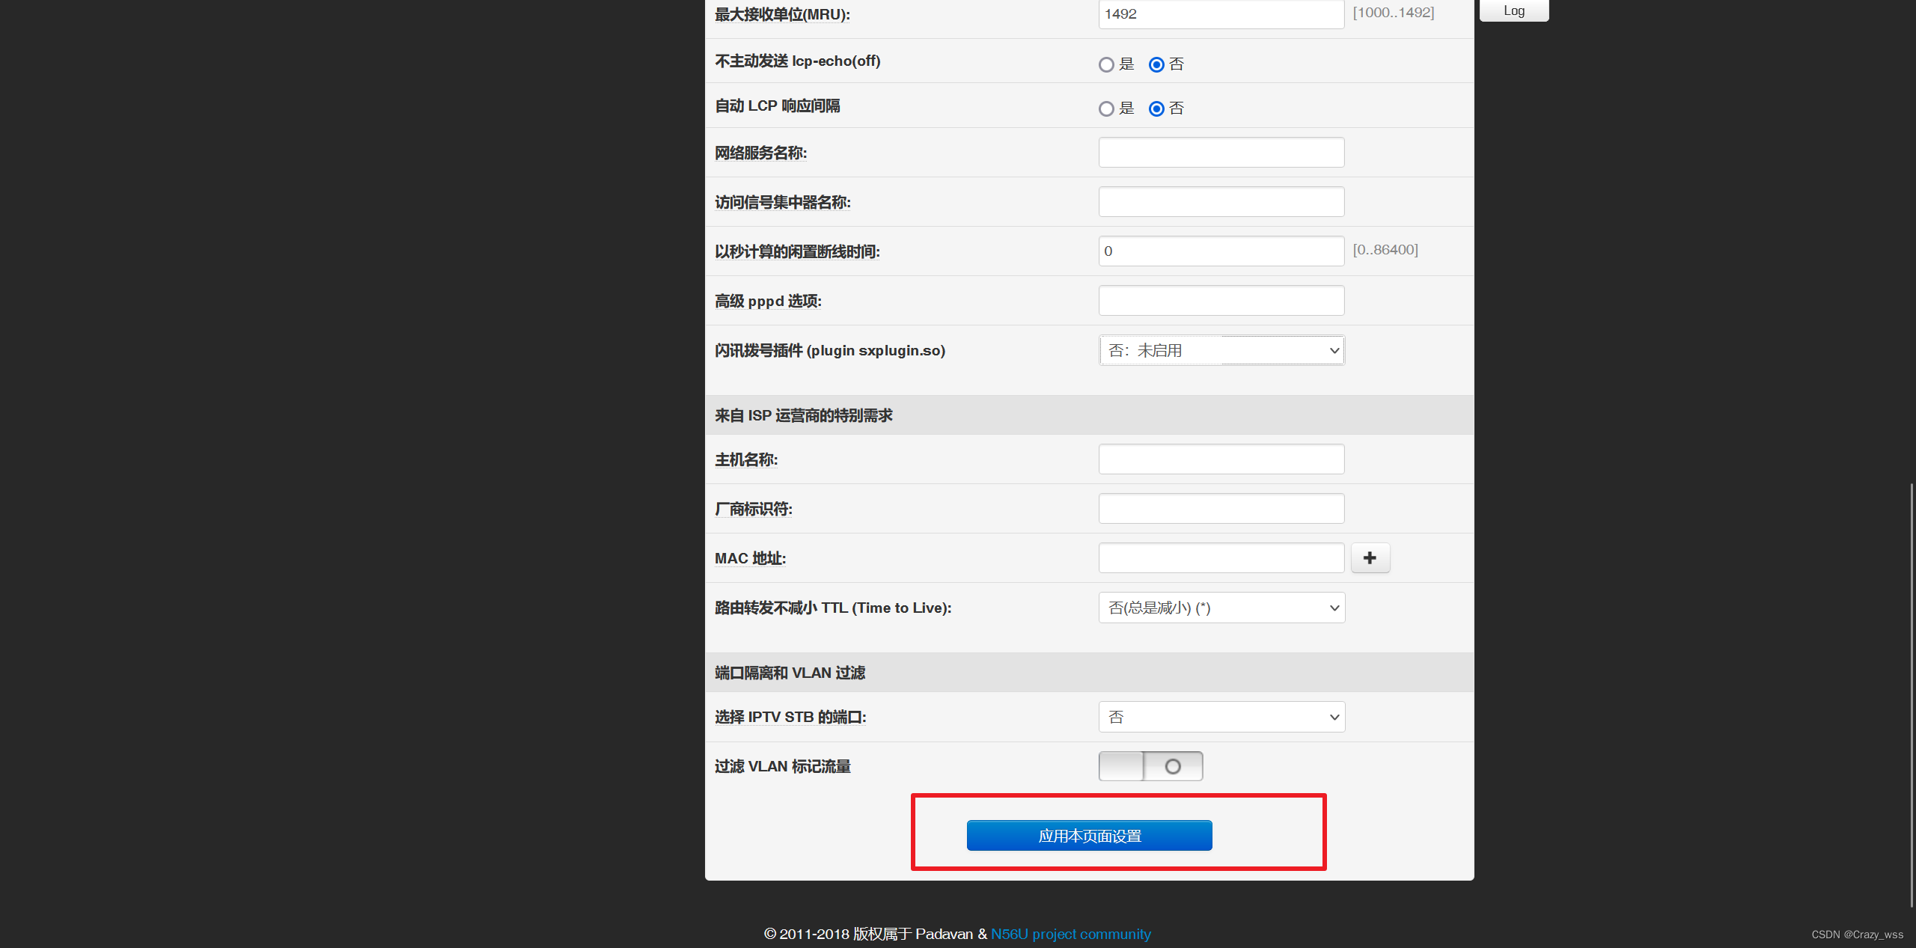
Task: Select 是 for 自动 LCP 响应间隔
Action: pos(1106,109)
